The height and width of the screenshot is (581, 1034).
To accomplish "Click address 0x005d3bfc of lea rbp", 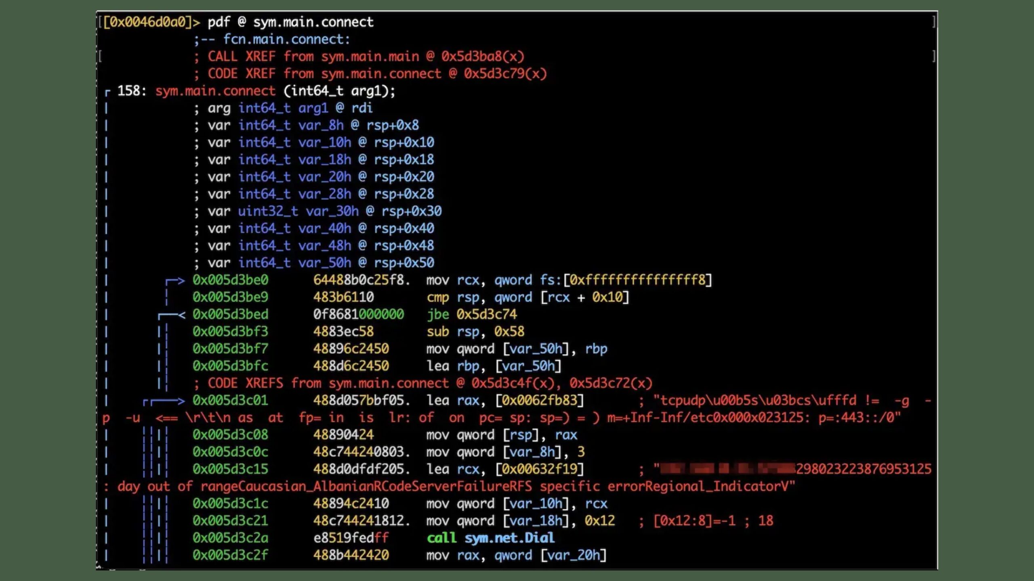I will 230,366.
